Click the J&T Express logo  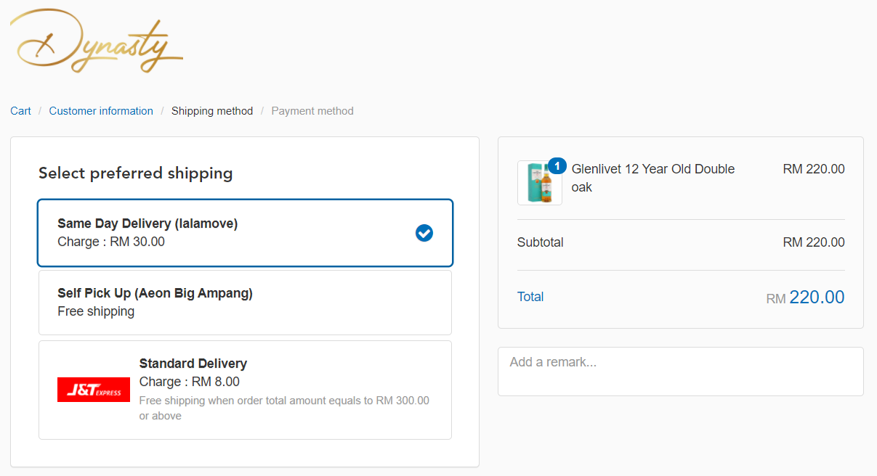point(94,390)
